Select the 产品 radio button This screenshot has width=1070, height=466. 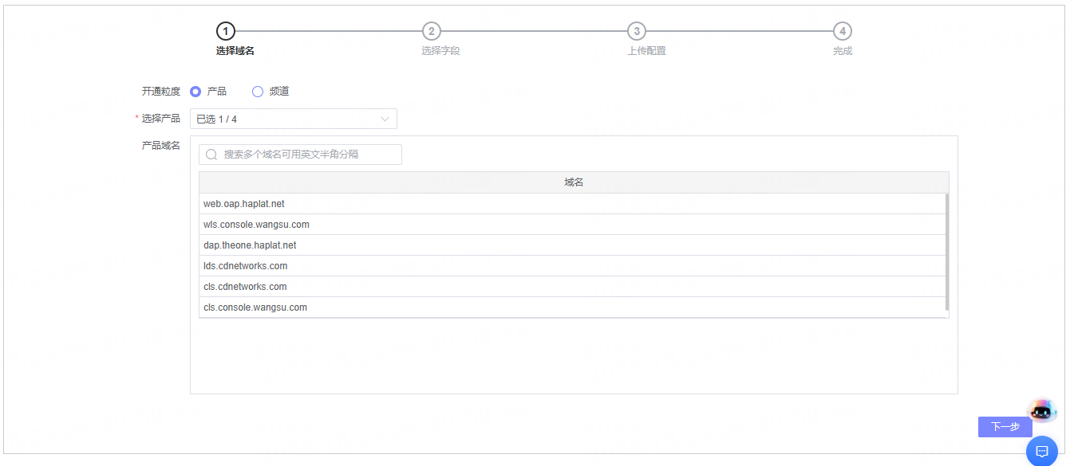pos(195,92)
